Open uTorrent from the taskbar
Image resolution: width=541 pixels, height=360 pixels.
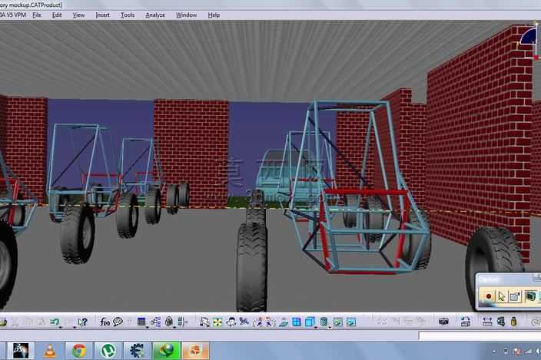click(x=108, y=351)
